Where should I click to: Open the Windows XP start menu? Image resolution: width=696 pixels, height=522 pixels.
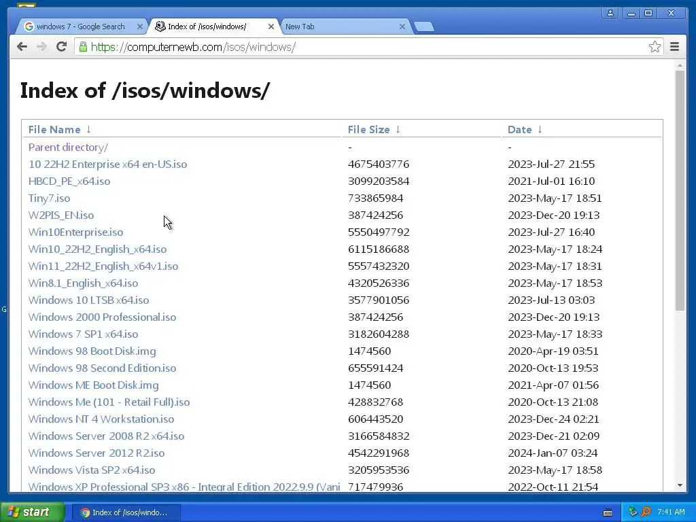pyautogui.click(x=32, y=512)
